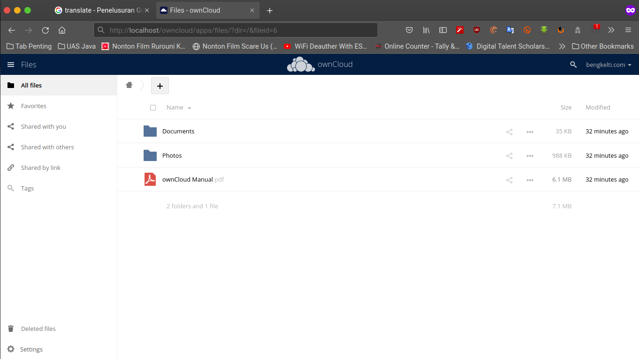Click the PDF icon of ownCloud Manual
Screen dimensions: 639x359
pos(150,179)
